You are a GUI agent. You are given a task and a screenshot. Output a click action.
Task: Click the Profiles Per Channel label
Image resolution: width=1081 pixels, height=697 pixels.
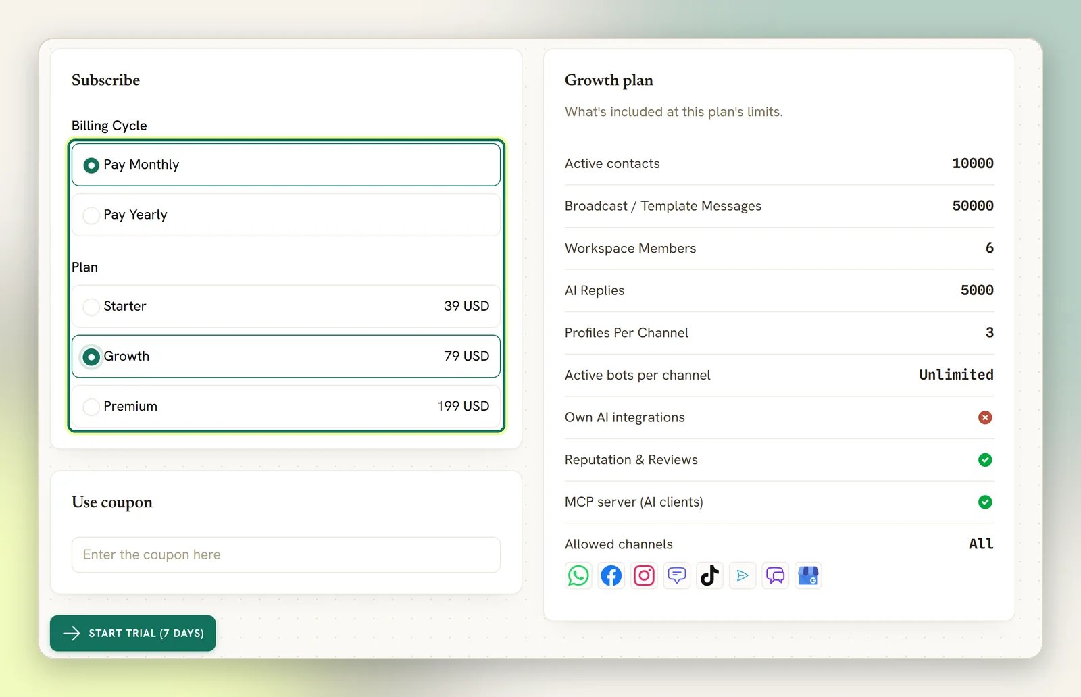[x=626, y=333]
